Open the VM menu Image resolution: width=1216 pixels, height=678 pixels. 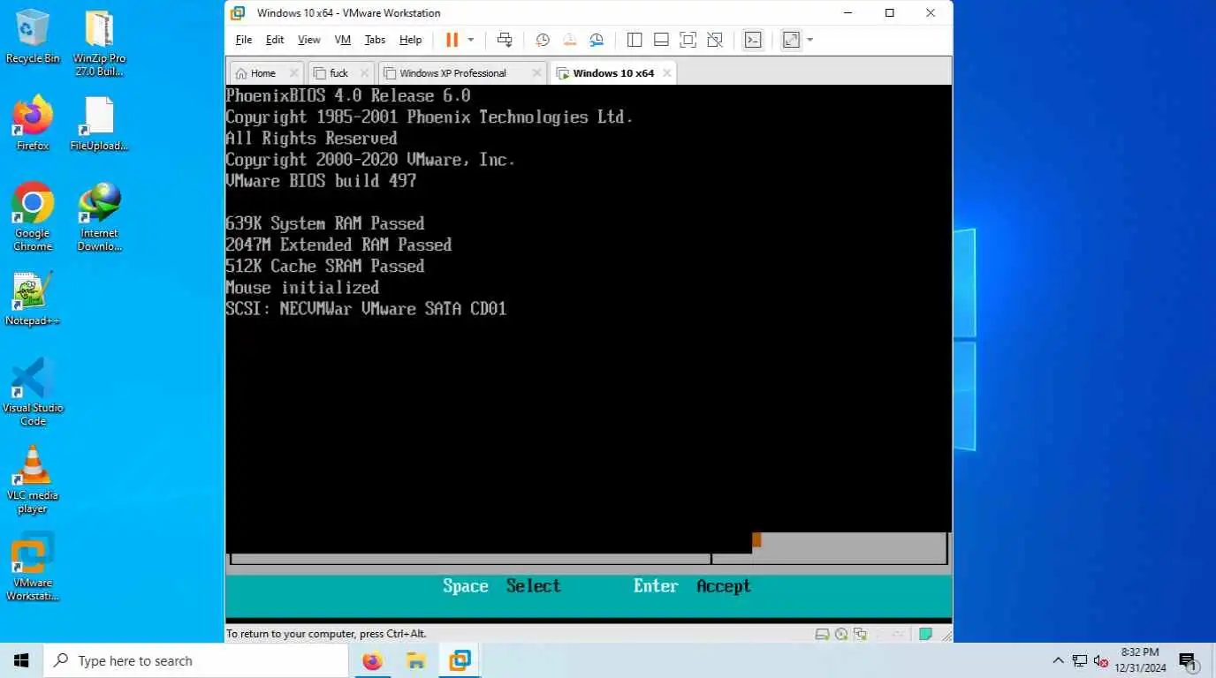343,40
